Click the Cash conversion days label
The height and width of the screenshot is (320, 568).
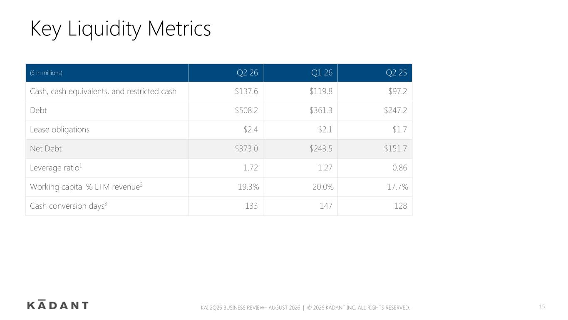point(69,206)
